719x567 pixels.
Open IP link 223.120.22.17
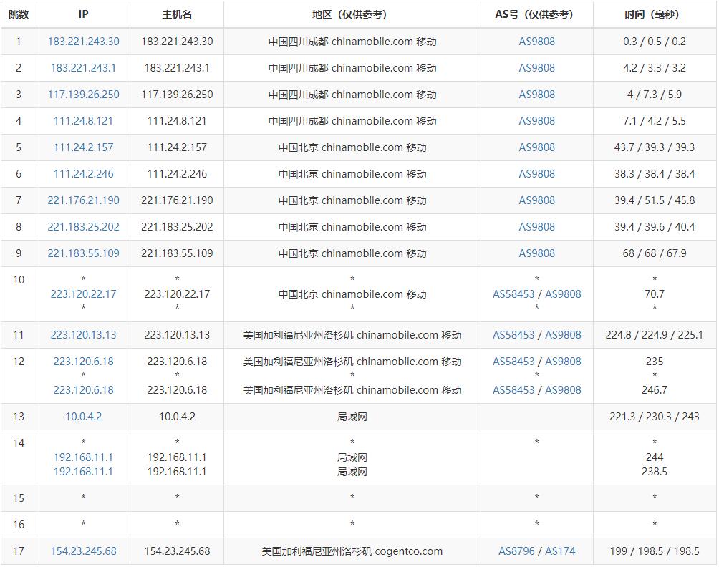click(84, 294)
